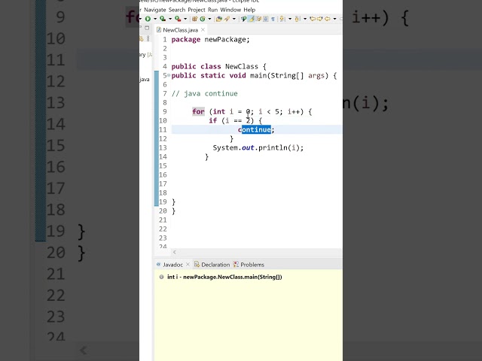The height and width of the screenshot is (361, 482).
Task: Close the NewClass.java editor tab
Action: coord(203,30)
